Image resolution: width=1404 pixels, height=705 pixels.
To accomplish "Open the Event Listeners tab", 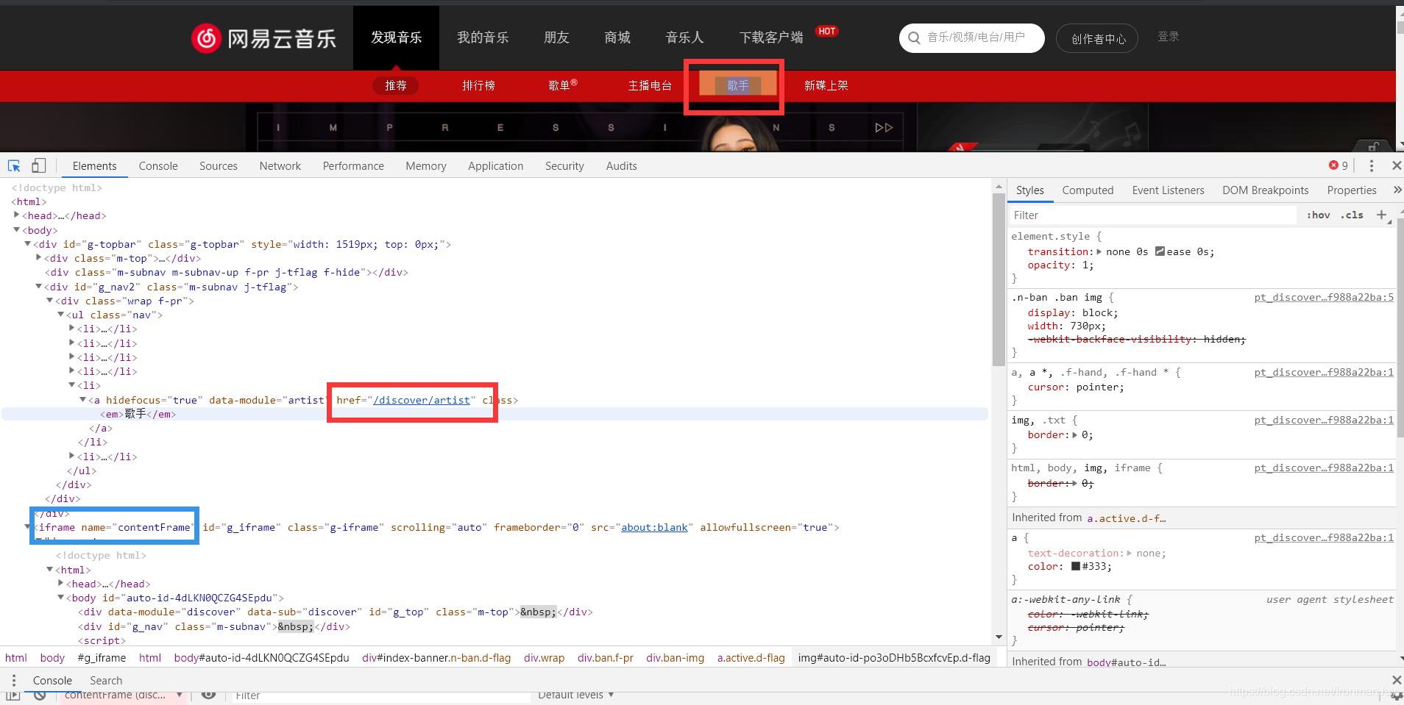I will pos(1168,190).
